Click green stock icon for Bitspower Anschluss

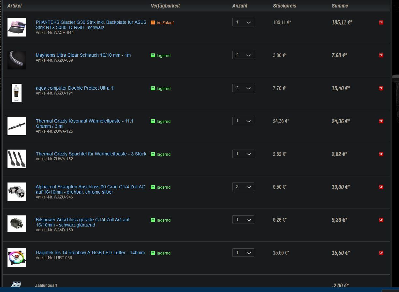click(153, 220)
